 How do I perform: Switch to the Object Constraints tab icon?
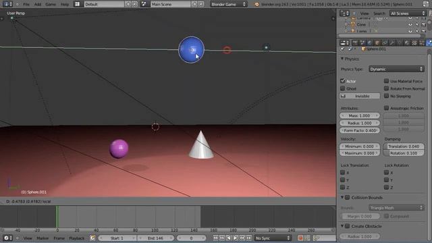[385, 43]
